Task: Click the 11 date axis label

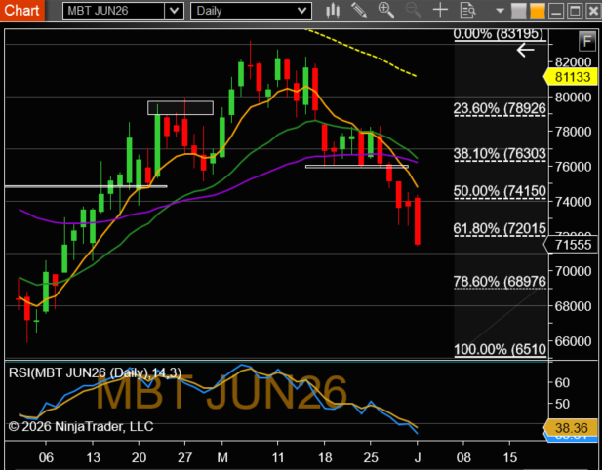Action: [x=277, y=457]
